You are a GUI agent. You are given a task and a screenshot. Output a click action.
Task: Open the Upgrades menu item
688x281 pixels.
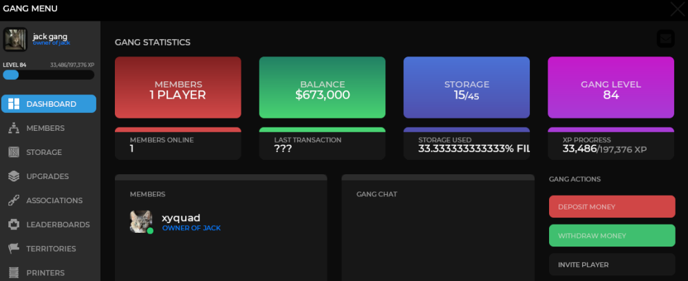[x=47, y=176]
